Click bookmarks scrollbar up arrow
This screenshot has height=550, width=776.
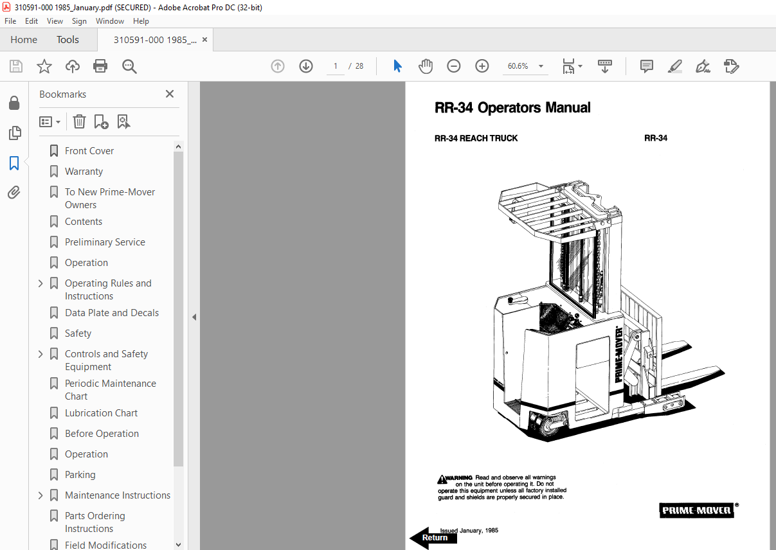(x=178, y=146)
